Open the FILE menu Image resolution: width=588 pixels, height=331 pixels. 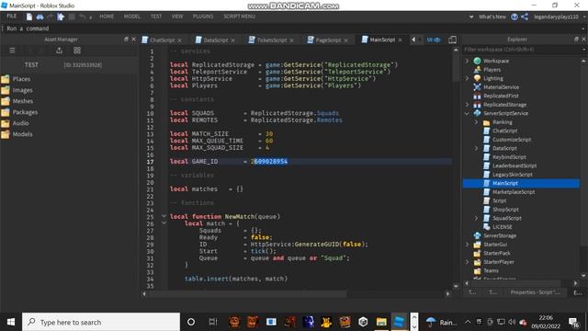click(x=12, y=17)
